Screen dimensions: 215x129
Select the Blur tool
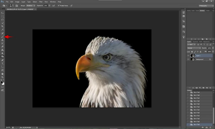click(3, 53)
